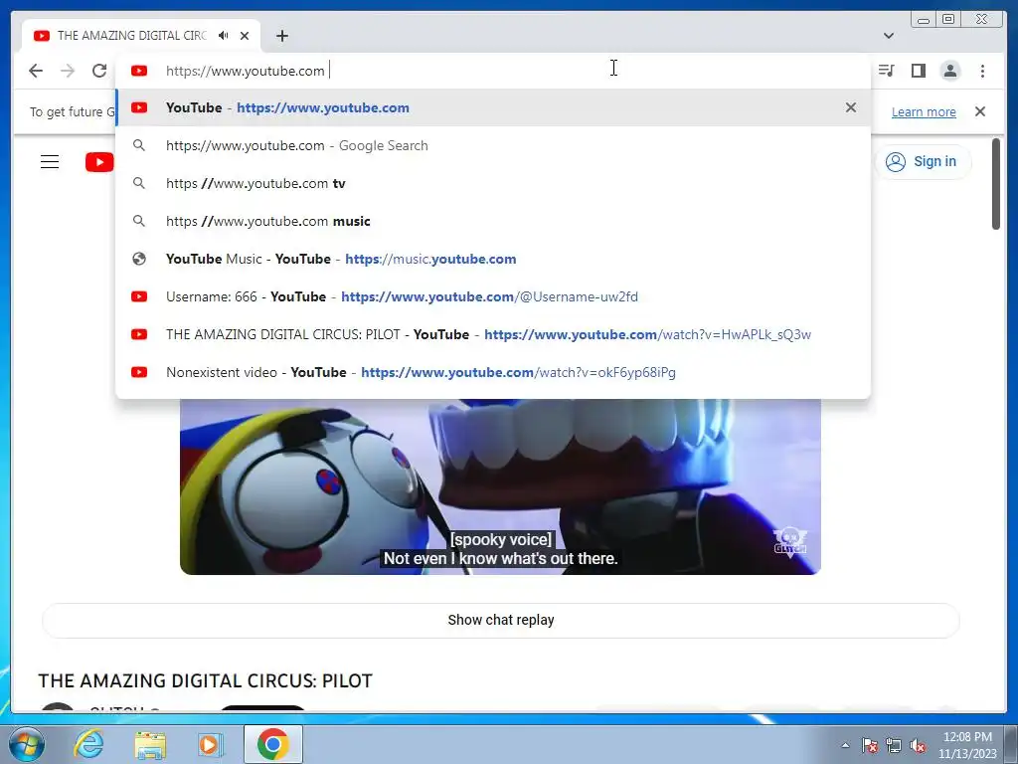This screenshot has height=764, width=1018.
Task: Click the page vertical scrollbar thumb
Action: coord(996,184)
